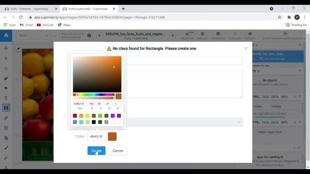Click inside the saturation gradient area
310x174 pixels.
[x=97, y=74]
